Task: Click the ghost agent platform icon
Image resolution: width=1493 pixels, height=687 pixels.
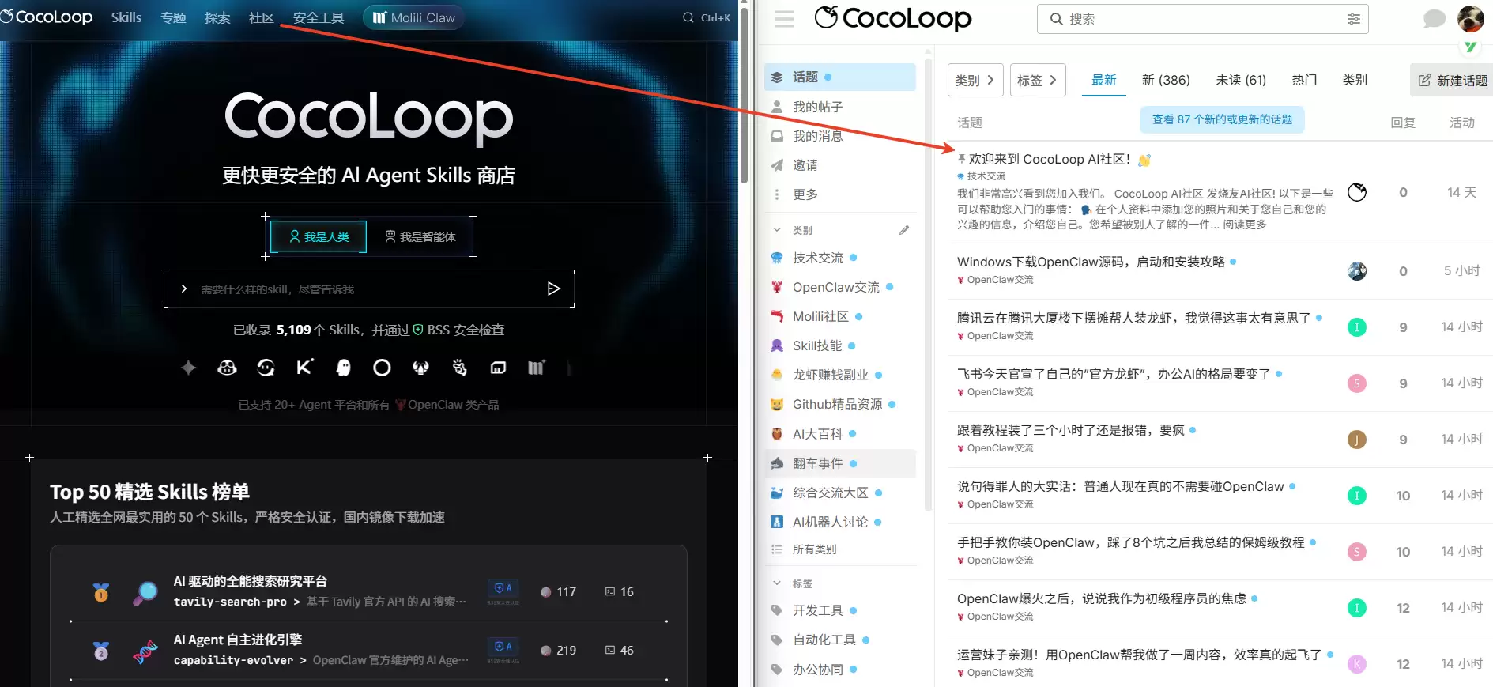Action: (343, 368)
